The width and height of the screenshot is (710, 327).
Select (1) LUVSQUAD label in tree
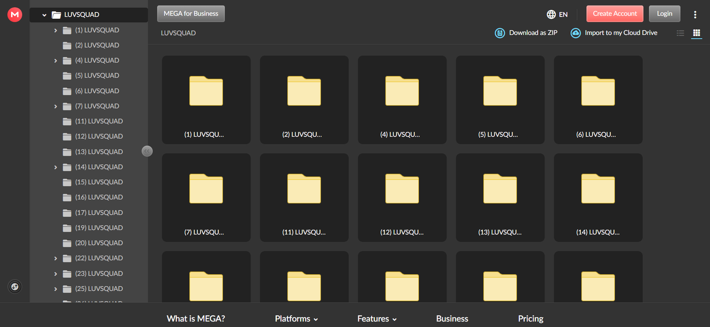click(x=97, y=30)
